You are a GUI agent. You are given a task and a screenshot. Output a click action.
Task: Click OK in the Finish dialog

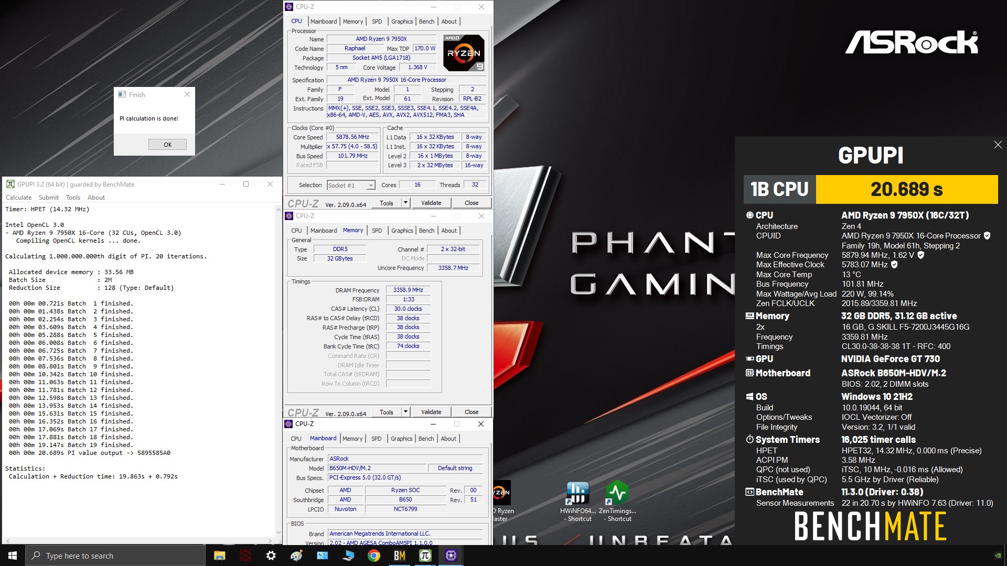pyautogui.click(x=167, y=145)
